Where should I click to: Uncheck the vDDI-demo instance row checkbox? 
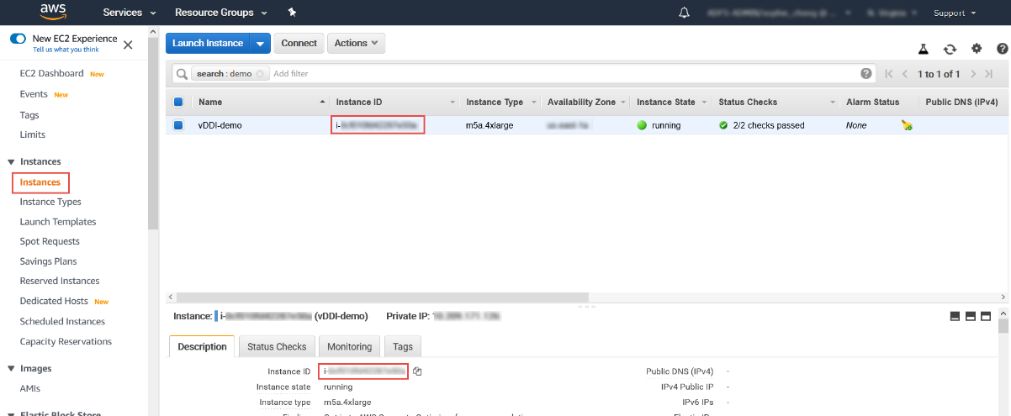(178, 125)
